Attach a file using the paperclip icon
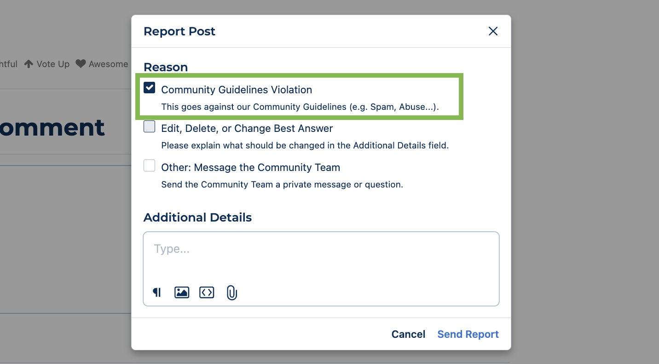This screenshot has width=659, height=364. [x=231, y=292]
